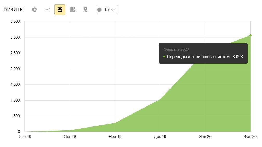
Task: Click the 3 500 y-axis value
Action: (15, 21)
